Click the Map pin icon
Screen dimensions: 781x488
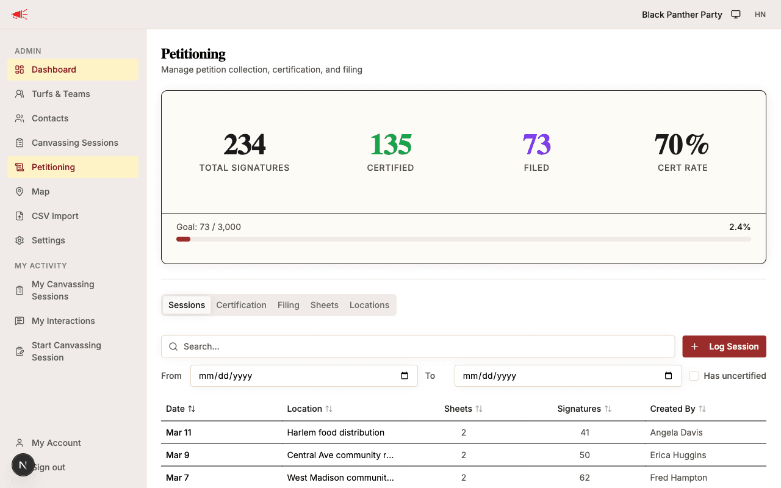pos(20,192)
